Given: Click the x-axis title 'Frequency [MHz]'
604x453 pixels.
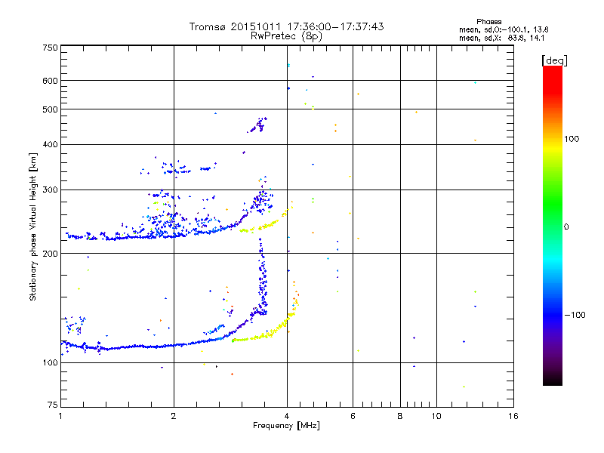Looking at the screenshot, I should [x=286, y=426].
